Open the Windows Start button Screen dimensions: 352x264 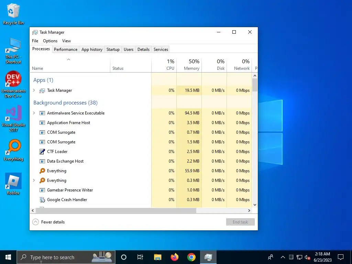(x=8, y=257)
